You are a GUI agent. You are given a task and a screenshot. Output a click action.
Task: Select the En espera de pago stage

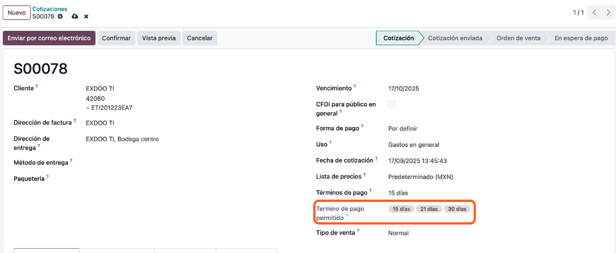coord(581,38)
